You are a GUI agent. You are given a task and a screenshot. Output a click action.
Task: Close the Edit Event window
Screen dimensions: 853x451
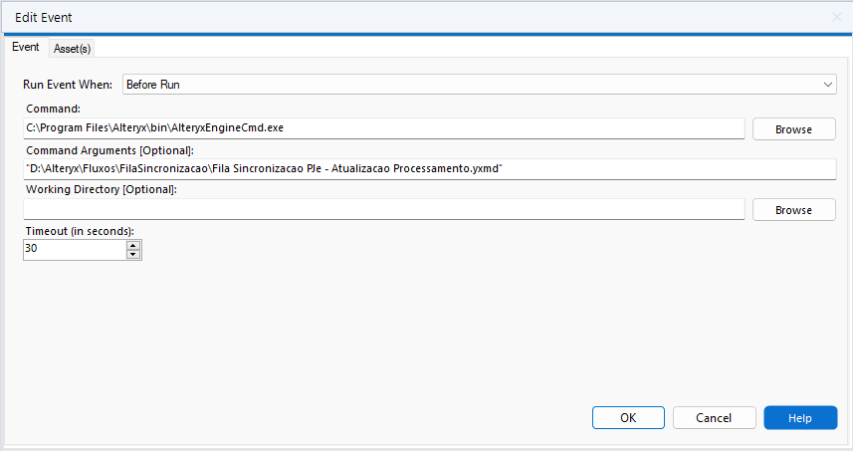pyautogui.click(x=837, y=17)
